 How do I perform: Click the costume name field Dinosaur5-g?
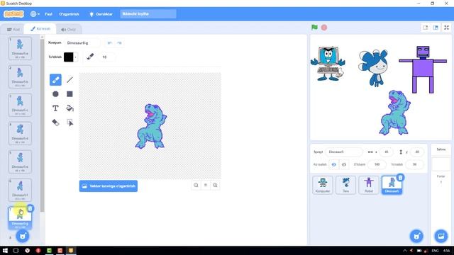[x=82, y=42]
